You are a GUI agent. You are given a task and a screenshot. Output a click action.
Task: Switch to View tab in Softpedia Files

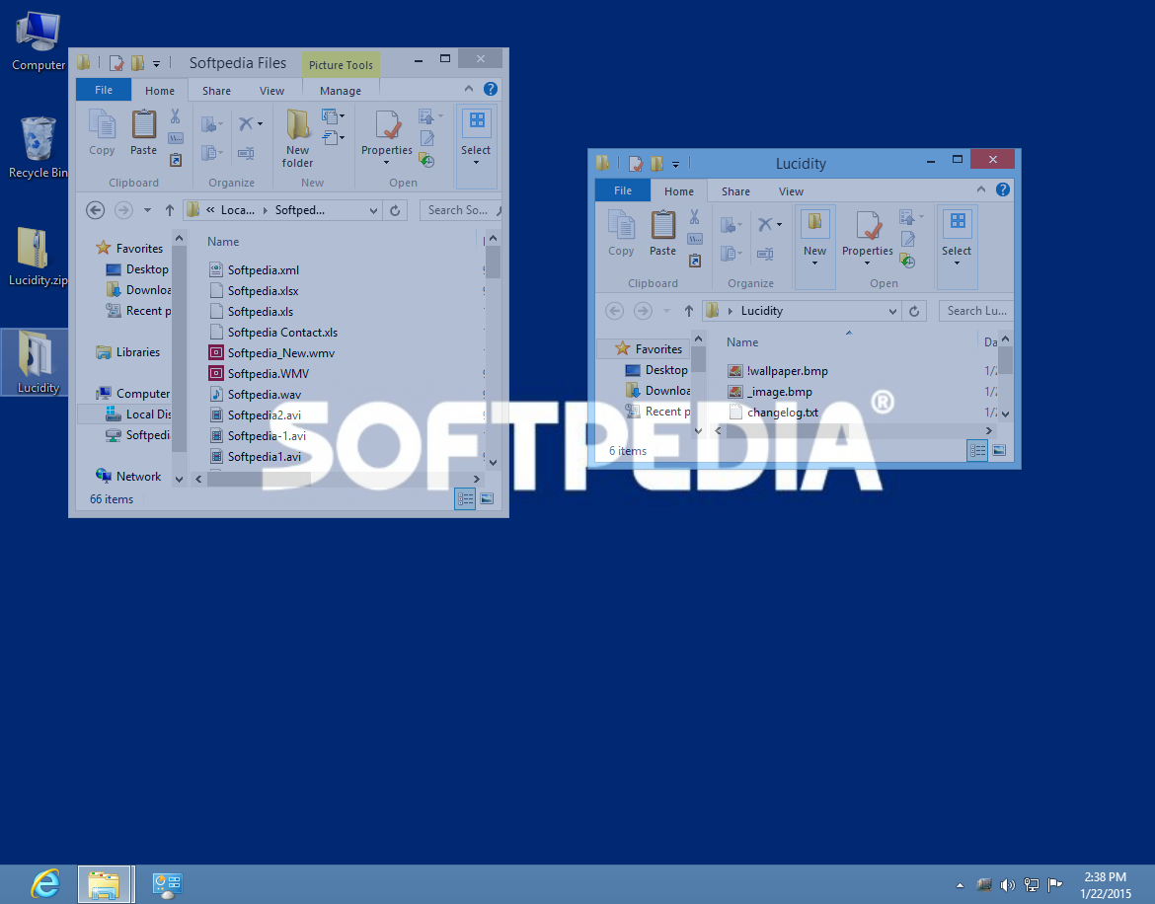tap(271, 91)
